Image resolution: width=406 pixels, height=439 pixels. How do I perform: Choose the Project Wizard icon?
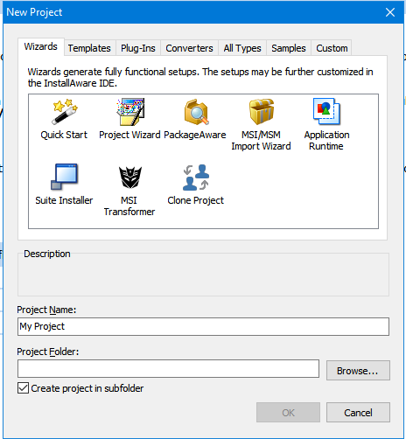(130, 112)
